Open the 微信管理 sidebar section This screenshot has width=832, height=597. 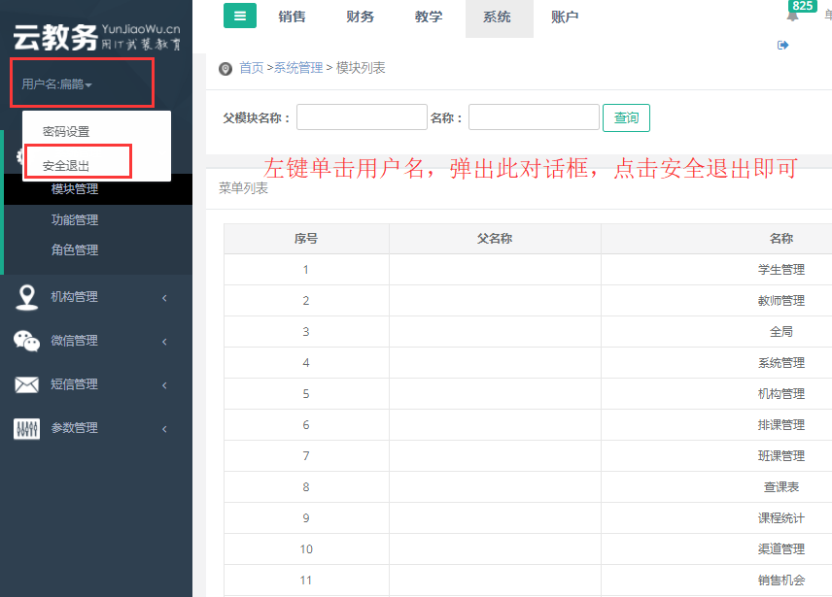(74, 341)
